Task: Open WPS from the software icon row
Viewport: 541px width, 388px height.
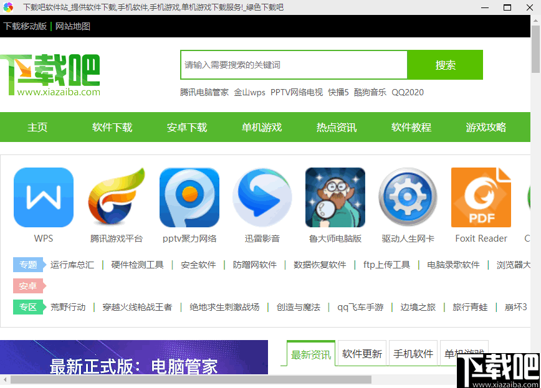Action: 43,197
